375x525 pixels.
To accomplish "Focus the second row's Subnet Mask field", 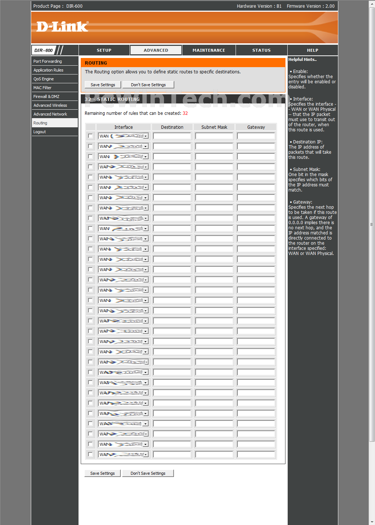I will pyautogui.click(x=214, y=146).
